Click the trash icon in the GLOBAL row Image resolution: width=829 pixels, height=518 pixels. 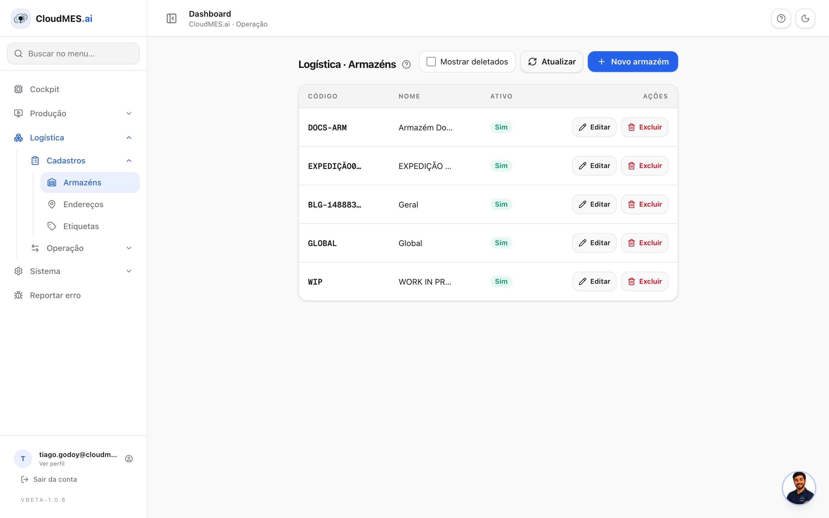click(x=631, y=243)
